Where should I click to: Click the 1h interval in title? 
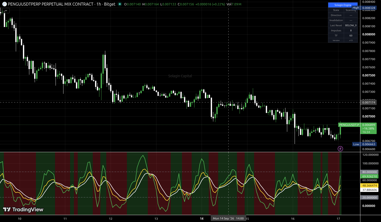[x=99, y=4]
